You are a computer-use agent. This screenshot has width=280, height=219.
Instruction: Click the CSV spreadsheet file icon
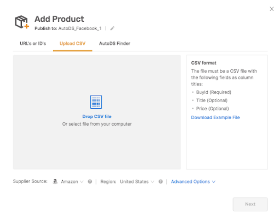pos(96,102)
